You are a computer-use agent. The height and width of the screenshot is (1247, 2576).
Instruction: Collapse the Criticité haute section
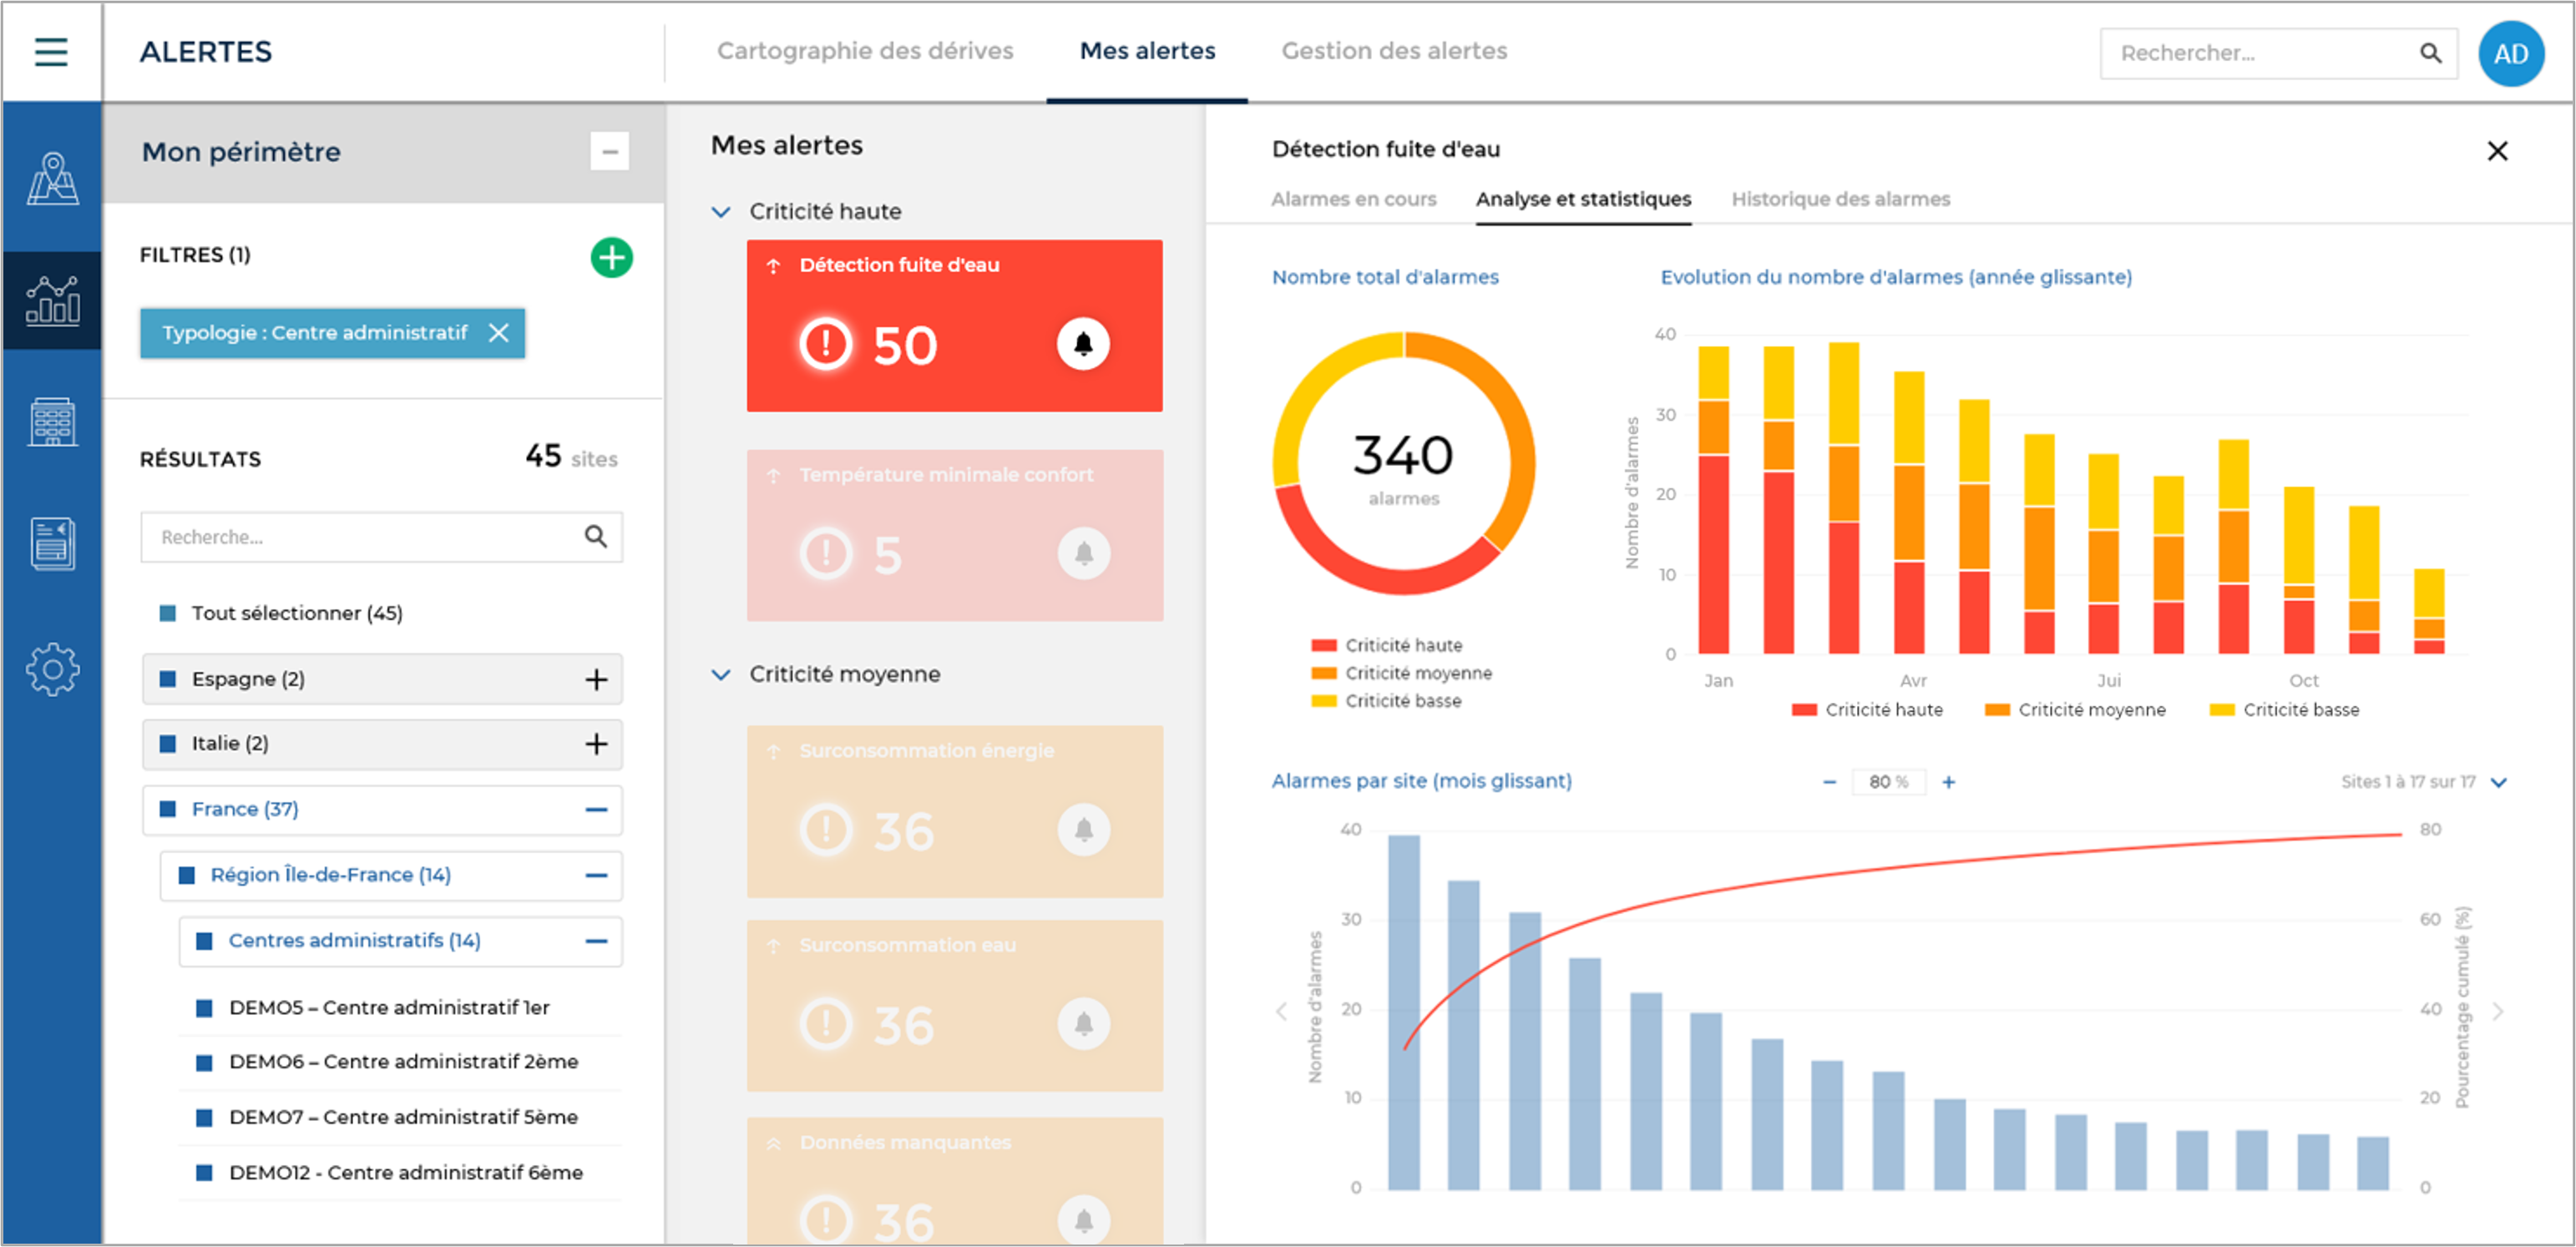click(x=720, y=212)
